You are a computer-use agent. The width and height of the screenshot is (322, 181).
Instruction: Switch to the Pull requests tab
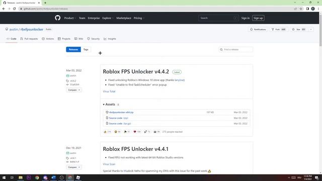[x=29, y=39]
